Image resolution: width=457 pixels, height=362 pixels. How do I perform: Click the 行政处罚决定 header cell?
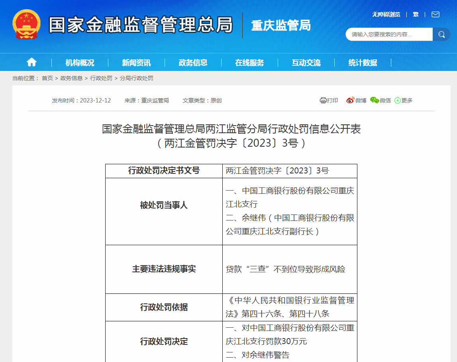164,342
